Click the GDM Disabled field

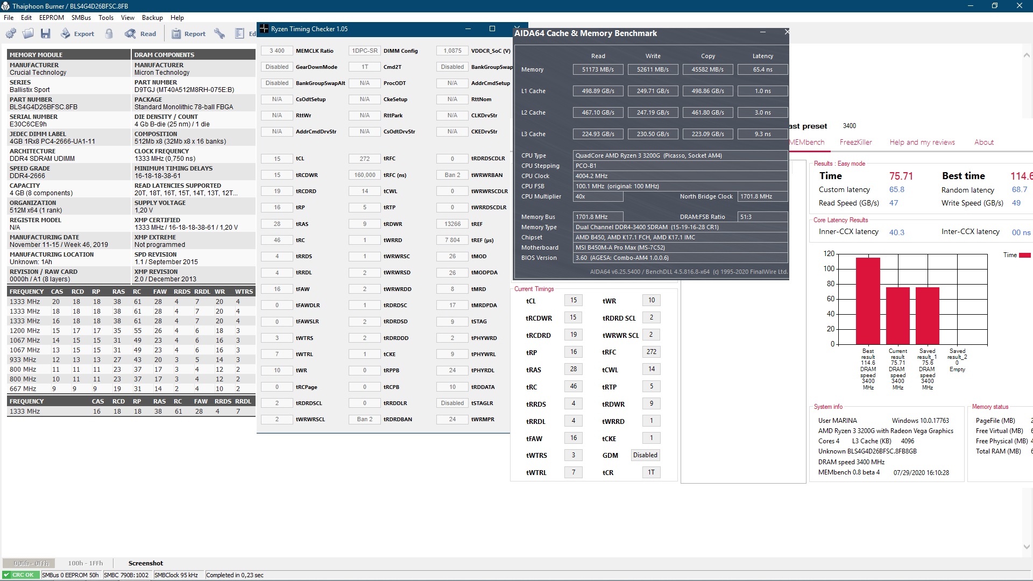[645, 455]
